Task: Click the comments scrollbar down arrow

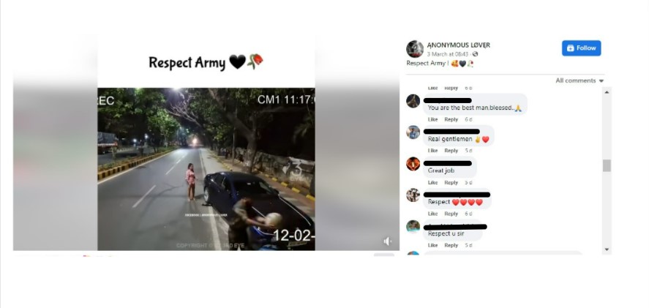Action: pyautogui.click(x=607, y=249)
